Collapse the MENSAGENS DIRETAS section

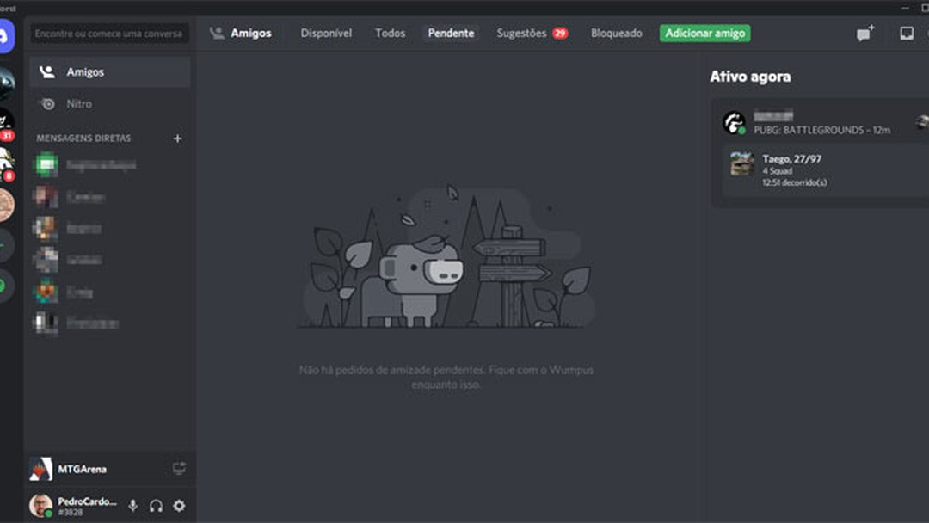click(83, 138)
